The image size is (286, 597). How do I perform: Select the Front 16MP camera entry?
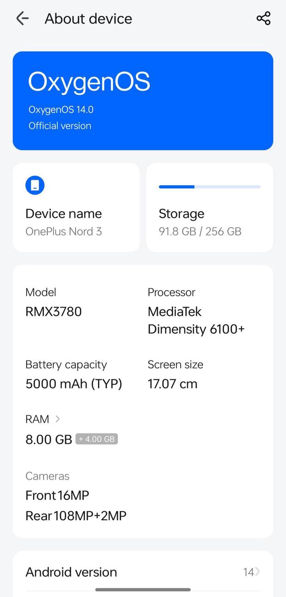(x=57, y=495)
